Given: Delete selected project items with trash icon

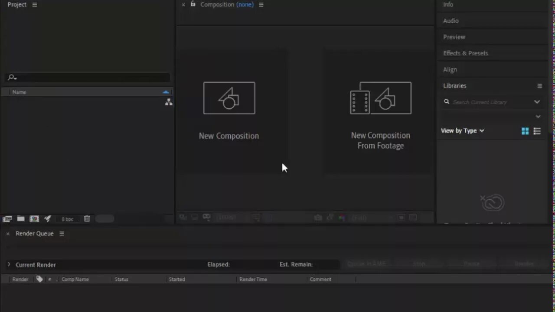Looking at the screenshot, I should 87,219.
